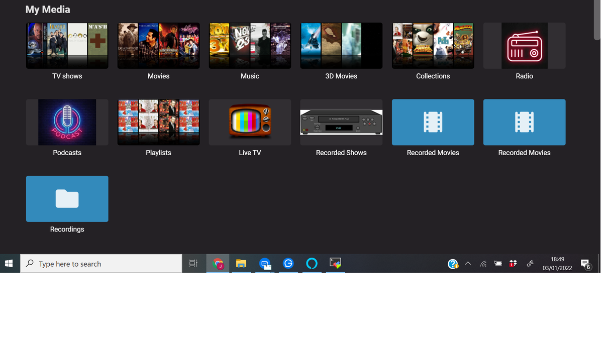Screen dimensions: 603x339
Task: Open the TV shows library
Action: 67,46
